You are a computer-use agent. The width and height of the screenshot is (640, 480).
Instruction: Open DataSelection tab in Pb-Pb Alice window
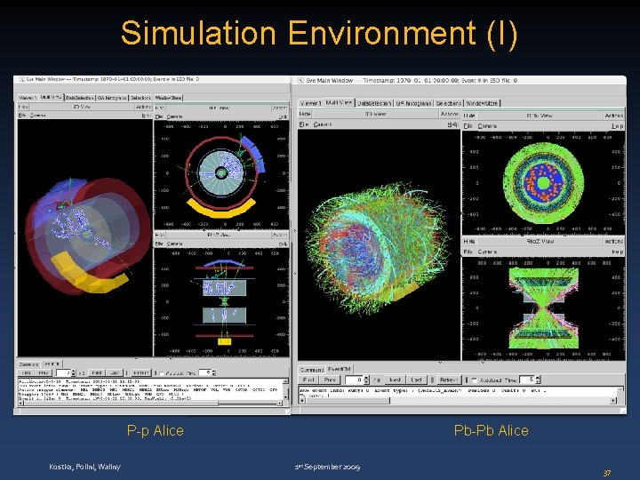[374, 103]
